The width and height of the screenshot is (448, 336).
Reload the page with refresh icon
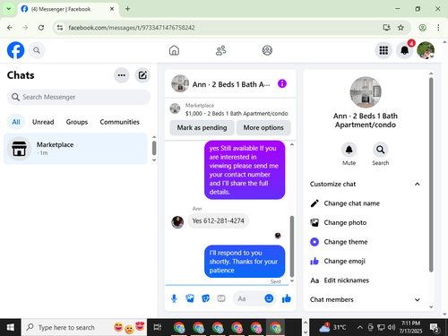tap(41, 28)
